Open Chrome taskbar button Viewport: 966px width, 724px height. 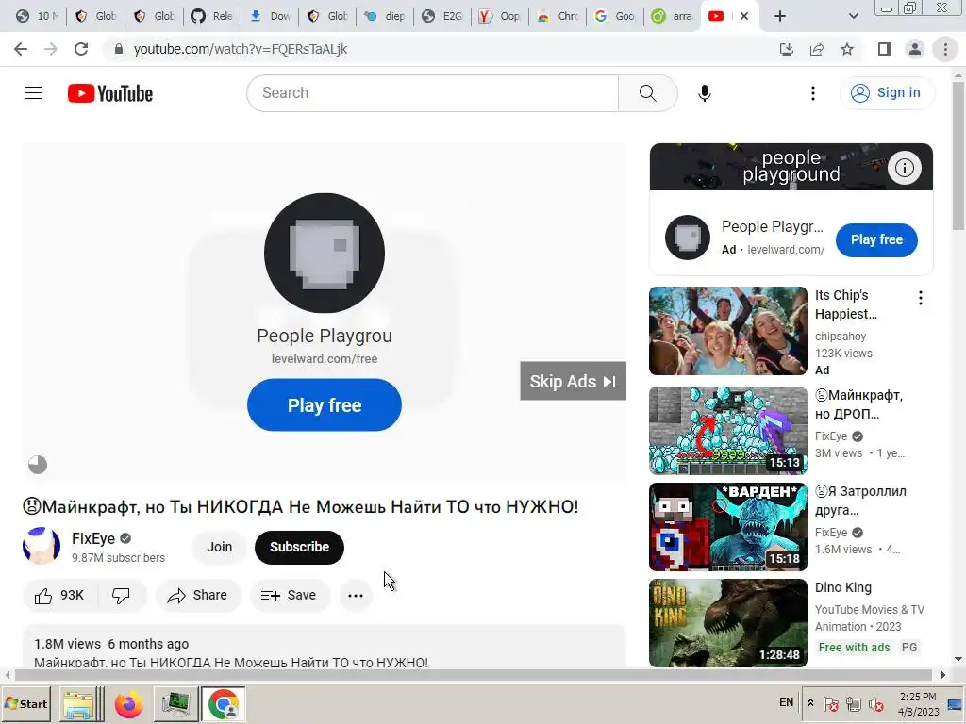[223, 704]
